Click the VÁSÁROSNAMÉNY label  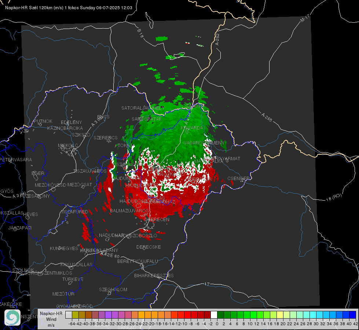204,143
